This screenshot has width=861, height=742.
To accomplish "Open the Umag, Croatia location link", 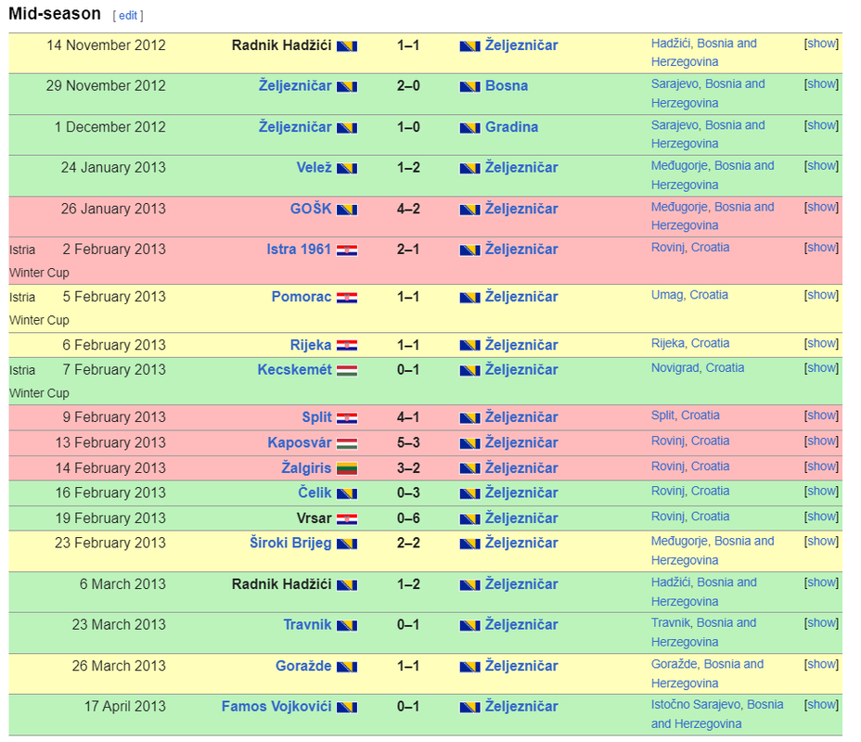I will tap(689, 295).
